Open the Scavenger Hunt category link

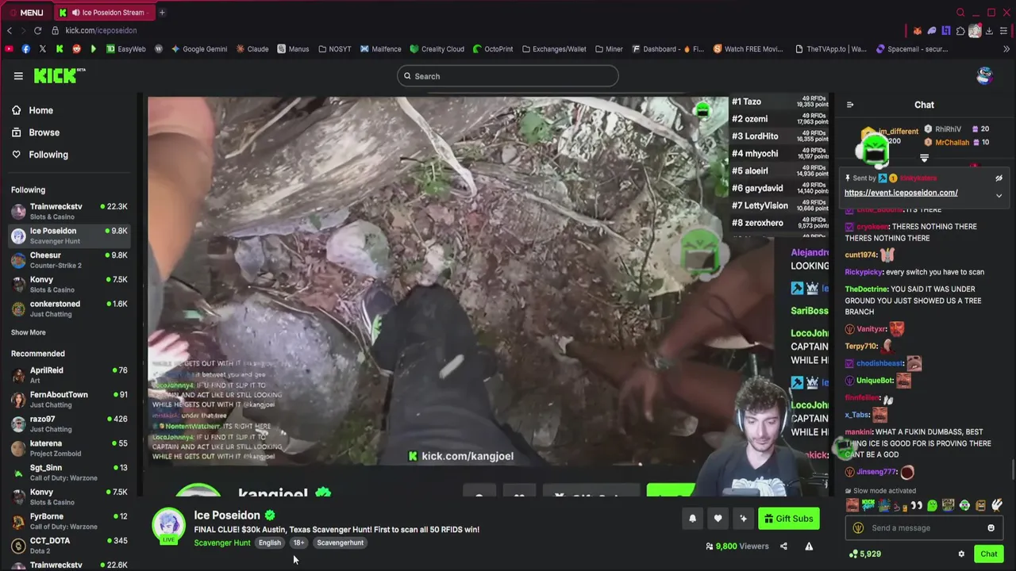pyautogui.click(x=222, y=543)
